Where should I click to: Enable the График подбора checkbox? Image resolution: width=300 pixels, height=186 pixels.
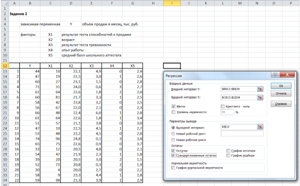(228, 155)
